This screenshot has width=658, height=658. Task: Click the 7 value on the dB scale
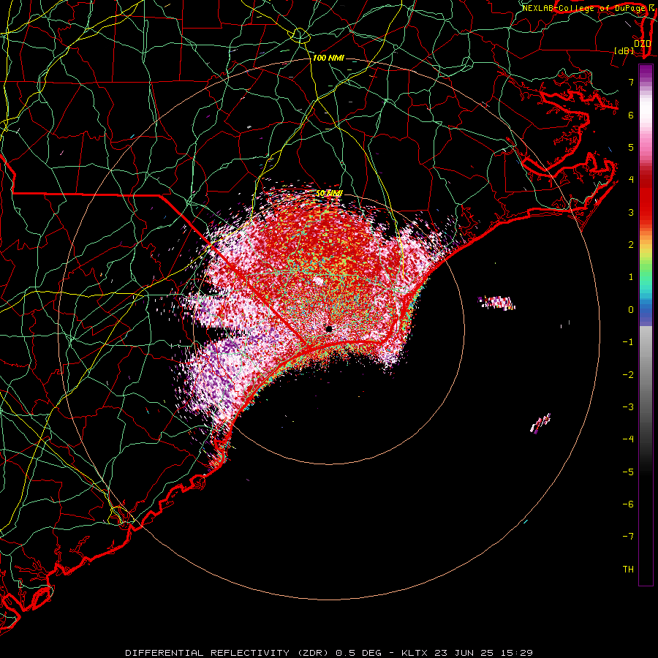pyautogui.click(x=631, y=82)
